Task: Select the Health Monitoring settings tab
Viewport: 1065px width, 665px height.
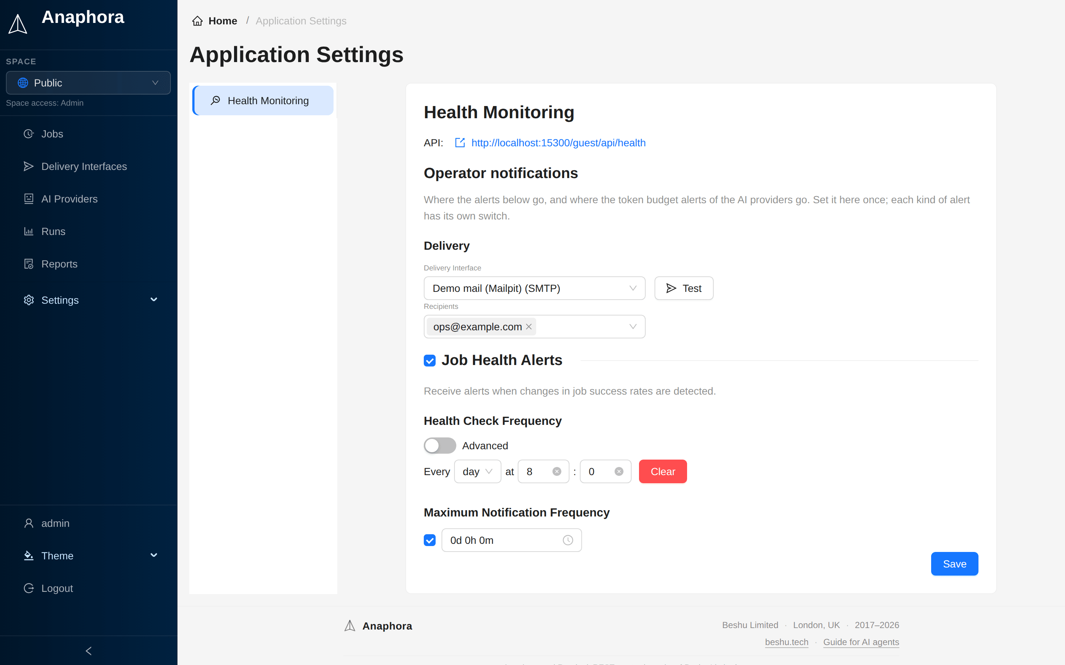Action: click(x=263, y=100)
